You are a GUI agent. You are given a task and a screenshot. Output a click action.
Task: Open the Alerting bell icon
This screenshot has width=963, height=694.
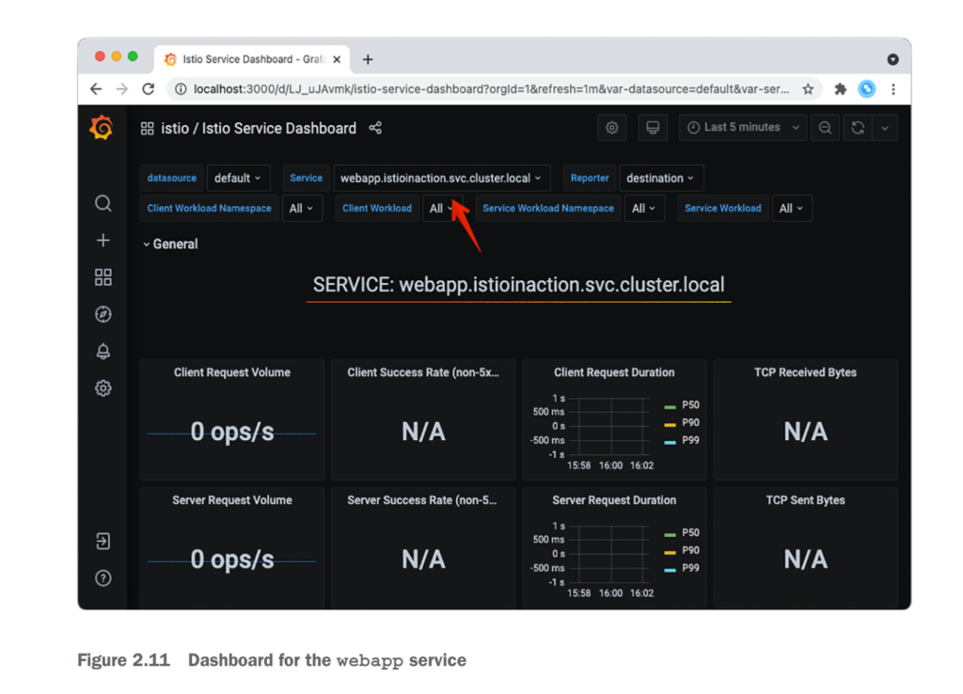[x=103, y=351]
